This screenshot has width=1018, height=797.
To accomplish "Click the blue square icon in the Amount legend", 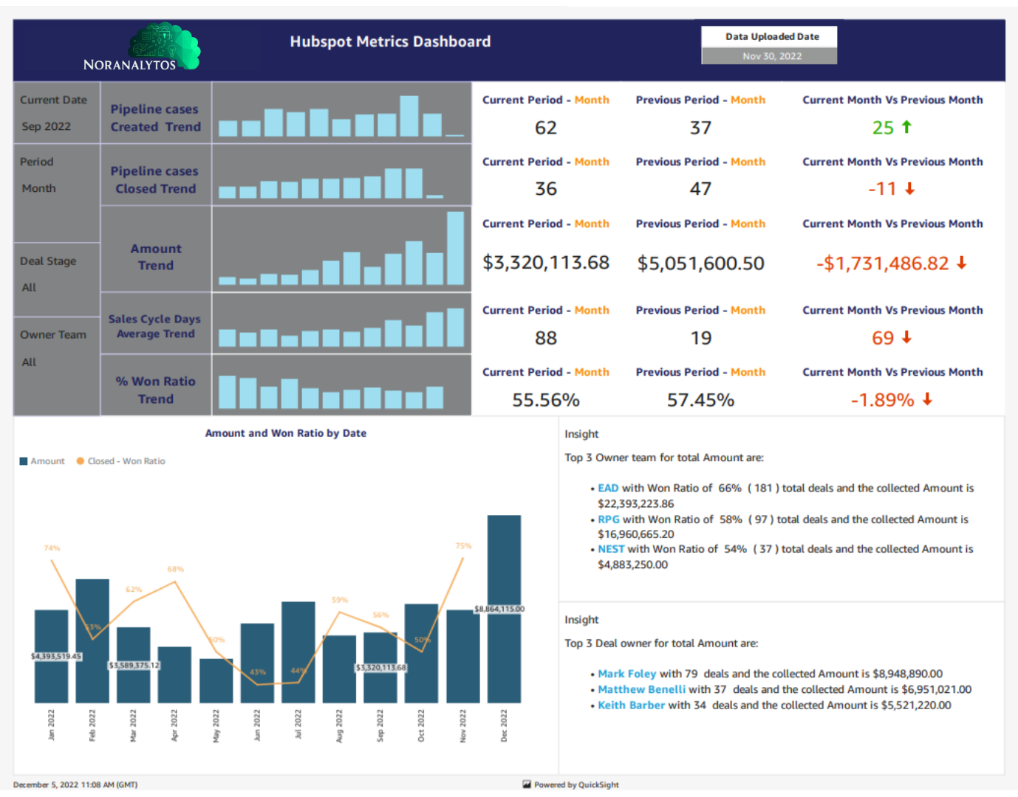I will pyautogui.click(x=23, y=460).
